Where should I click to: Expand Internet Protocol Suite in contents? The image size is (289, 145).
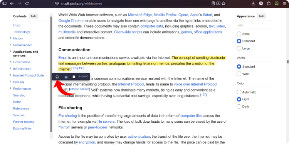(x=10, y=75)
